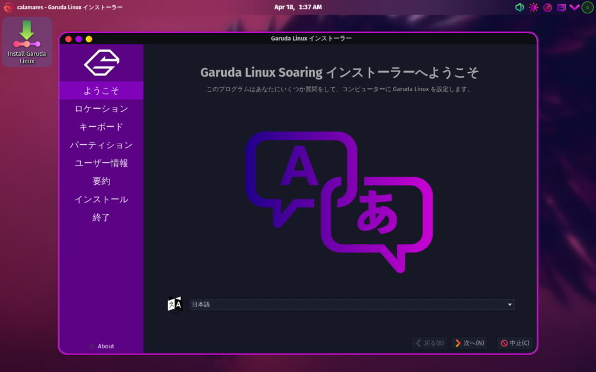Click the 戻る(B) back button
596x372 pixels.
[430, 343]
